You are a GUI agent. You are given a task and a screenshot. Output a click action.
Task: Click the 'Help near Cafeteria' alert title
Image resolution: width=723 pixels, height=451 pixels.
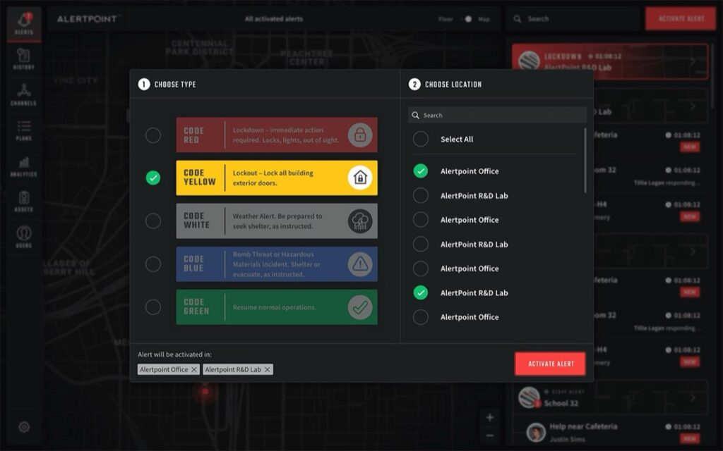583,426
